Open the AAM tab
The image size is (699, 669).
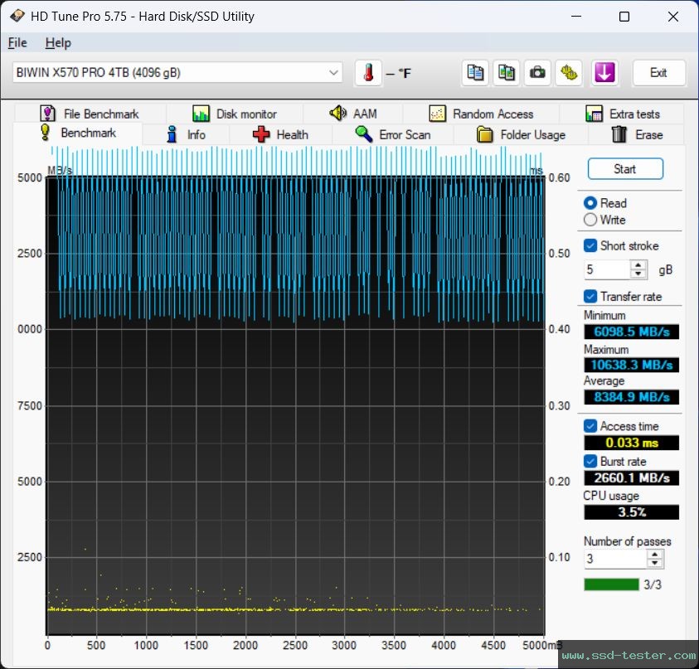[353, 114]
